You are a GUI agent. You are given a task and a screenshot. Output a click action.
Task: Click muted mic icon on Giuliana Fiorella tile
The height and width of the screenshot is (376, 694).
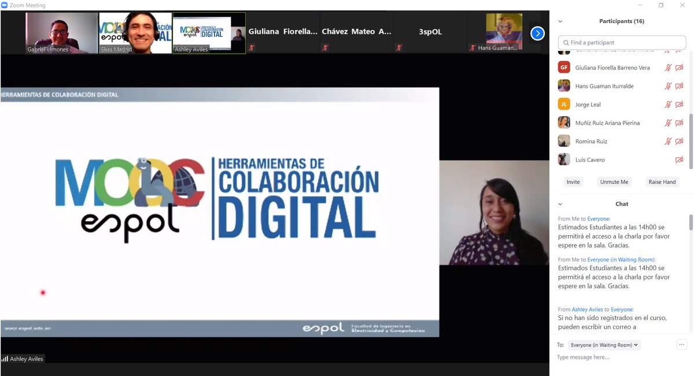(x=252, y=48)
